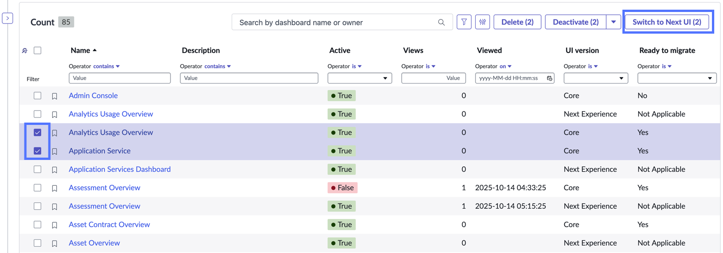
Task: Toggle the column filter row icon
Action: point(25,51)
